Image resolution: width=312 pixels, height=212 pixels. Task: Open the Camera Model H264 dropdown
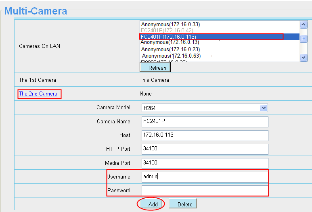point(205,108)
